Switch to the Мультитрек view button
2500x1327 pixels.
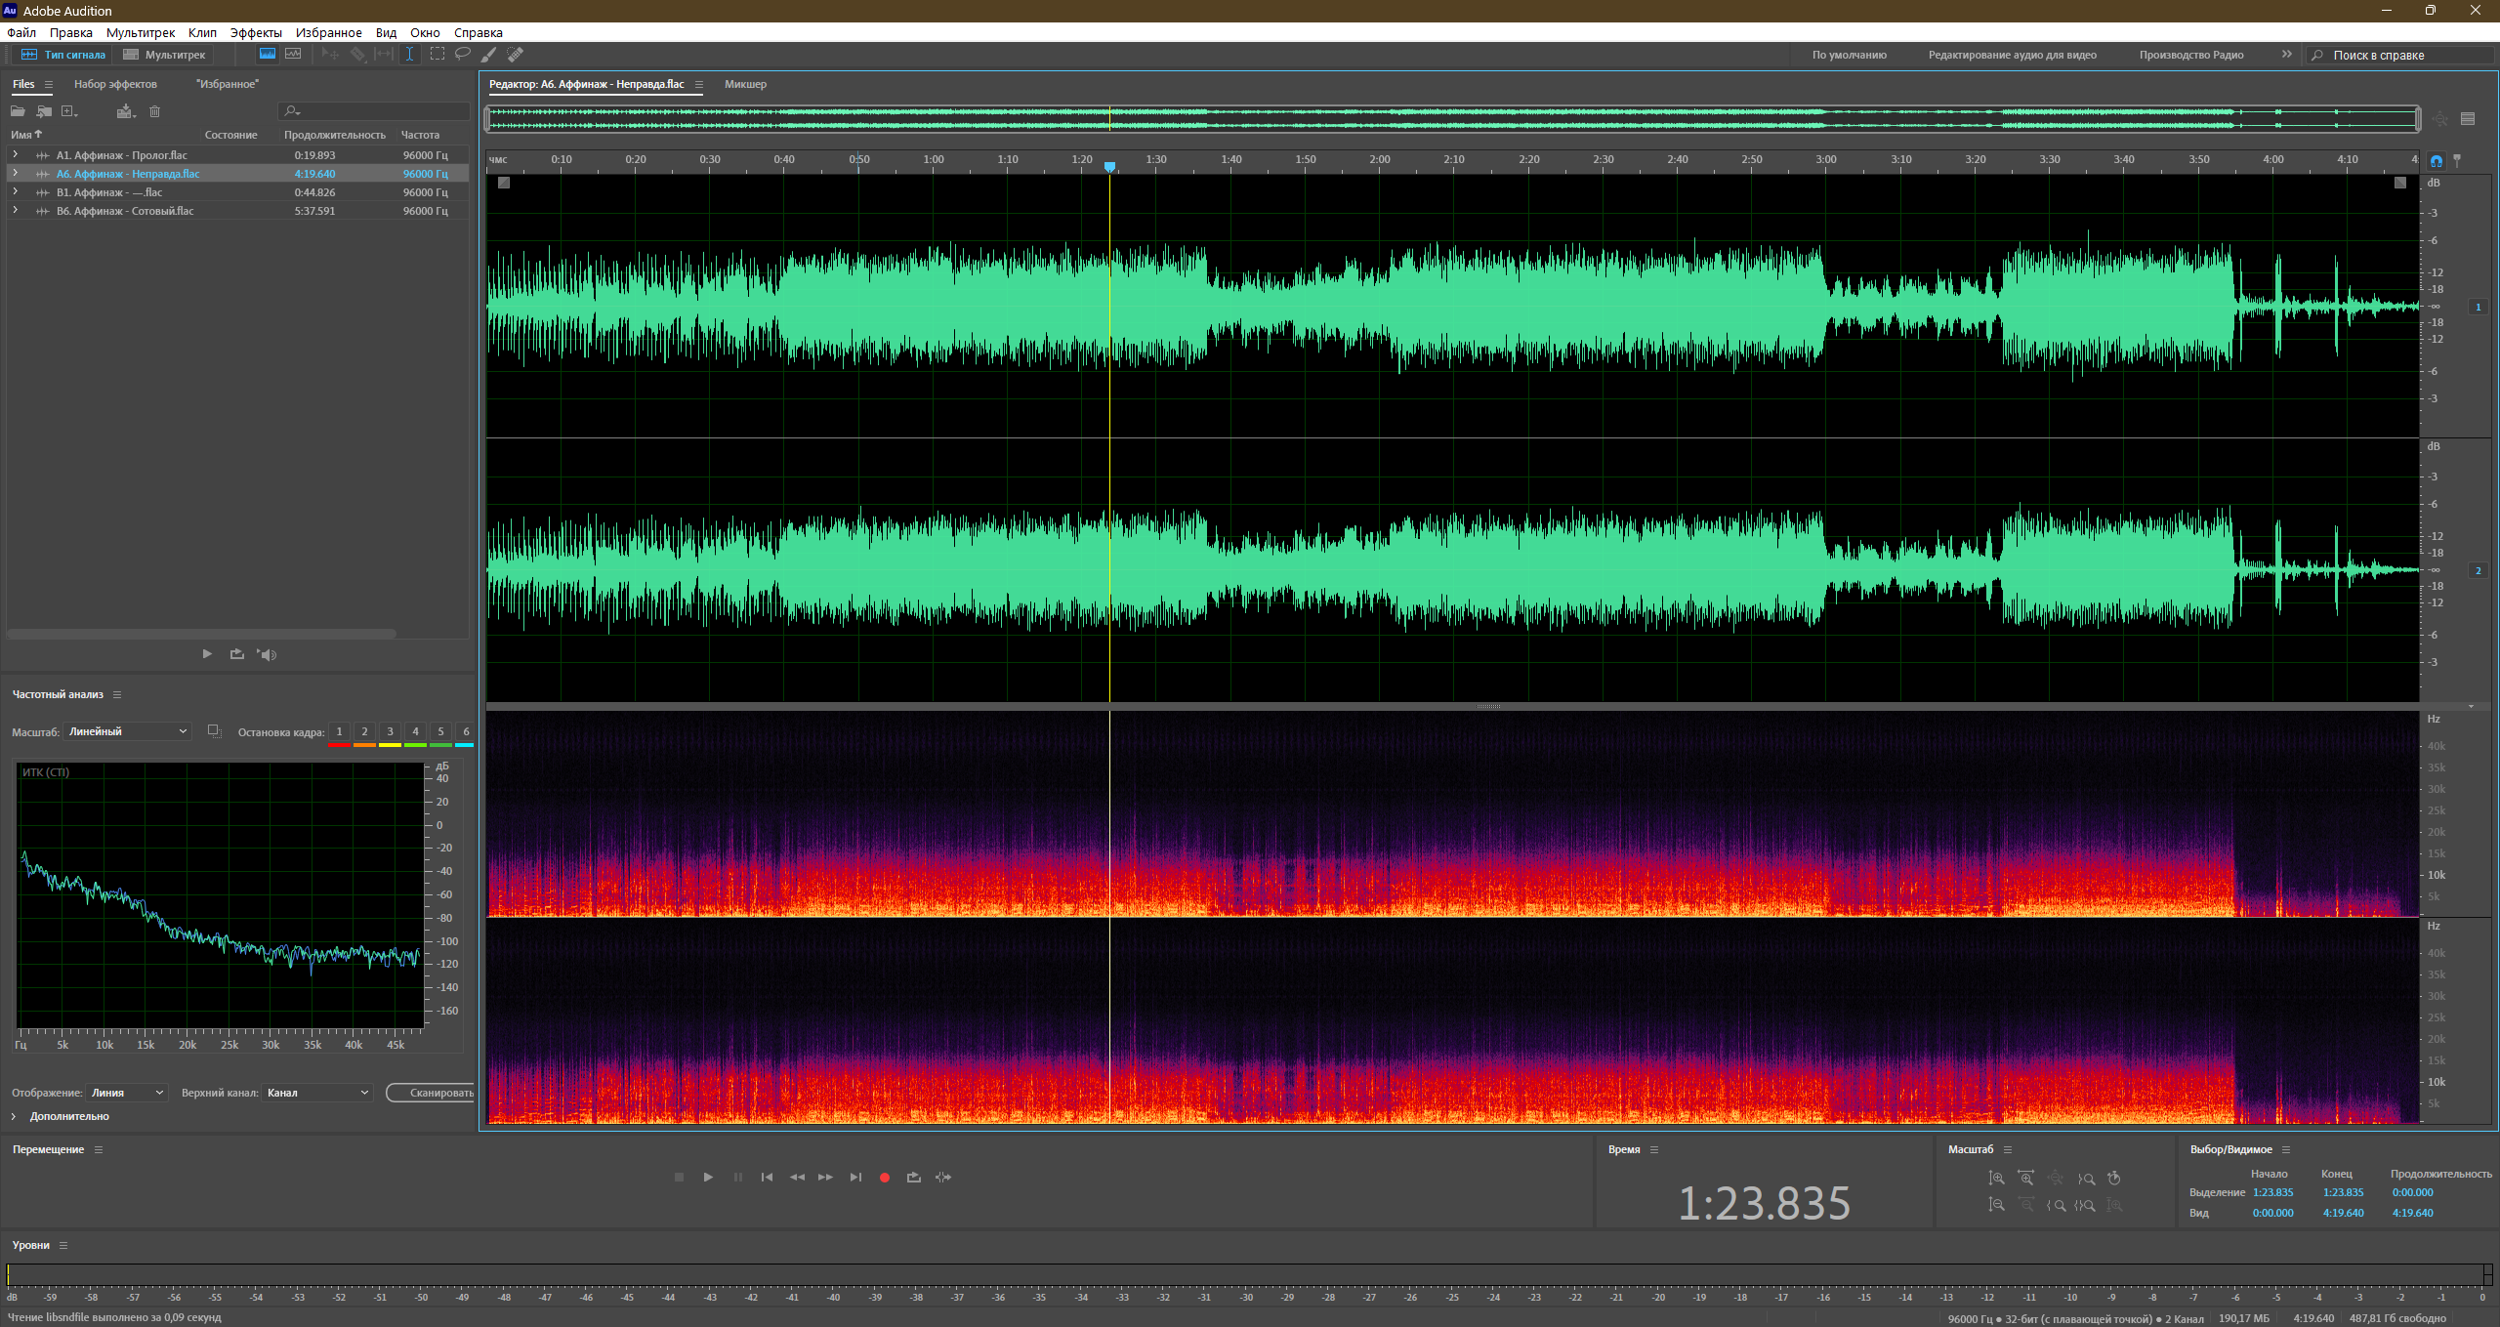tap(164, 55)
